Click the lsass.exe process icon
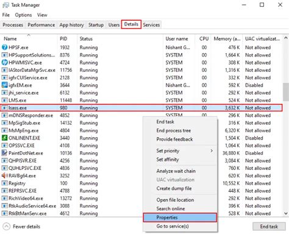Screen dimensions: 289x237 coord(4,108)
